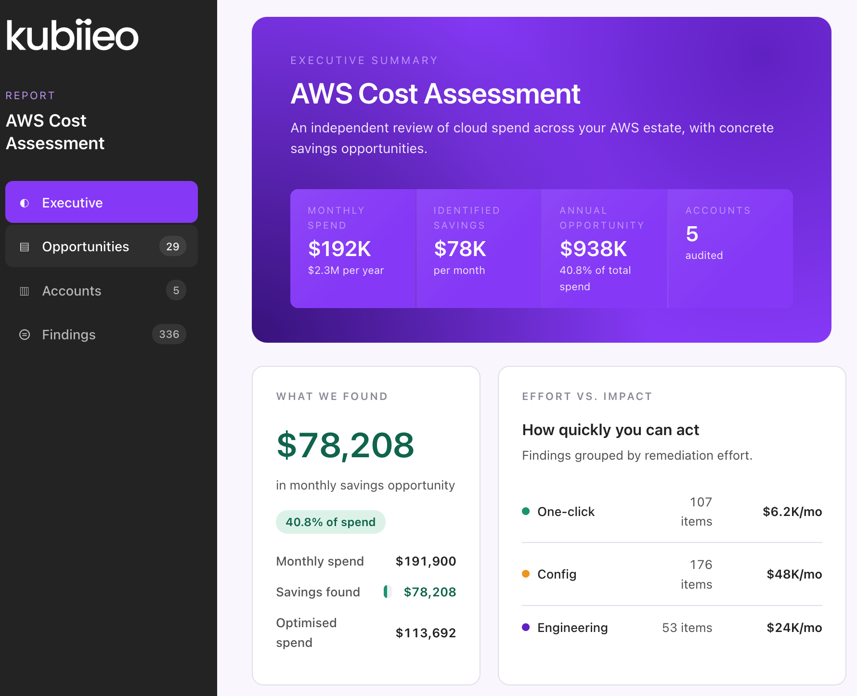Click the Accounts columns icon
Screen dimensions: 857x696
click(x=25, y=291)
